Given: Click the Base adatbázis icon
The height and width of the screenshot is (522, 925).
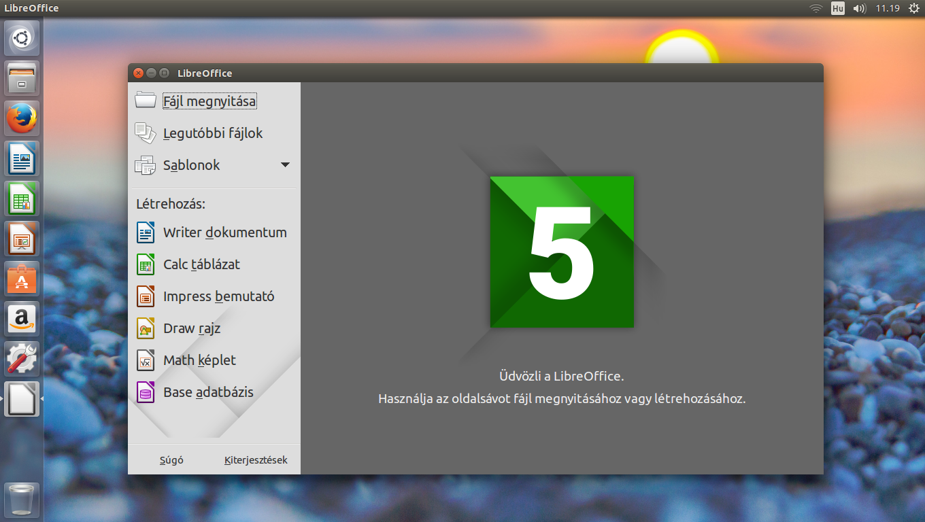Looking at the screenshot, I should coord(146,392).
